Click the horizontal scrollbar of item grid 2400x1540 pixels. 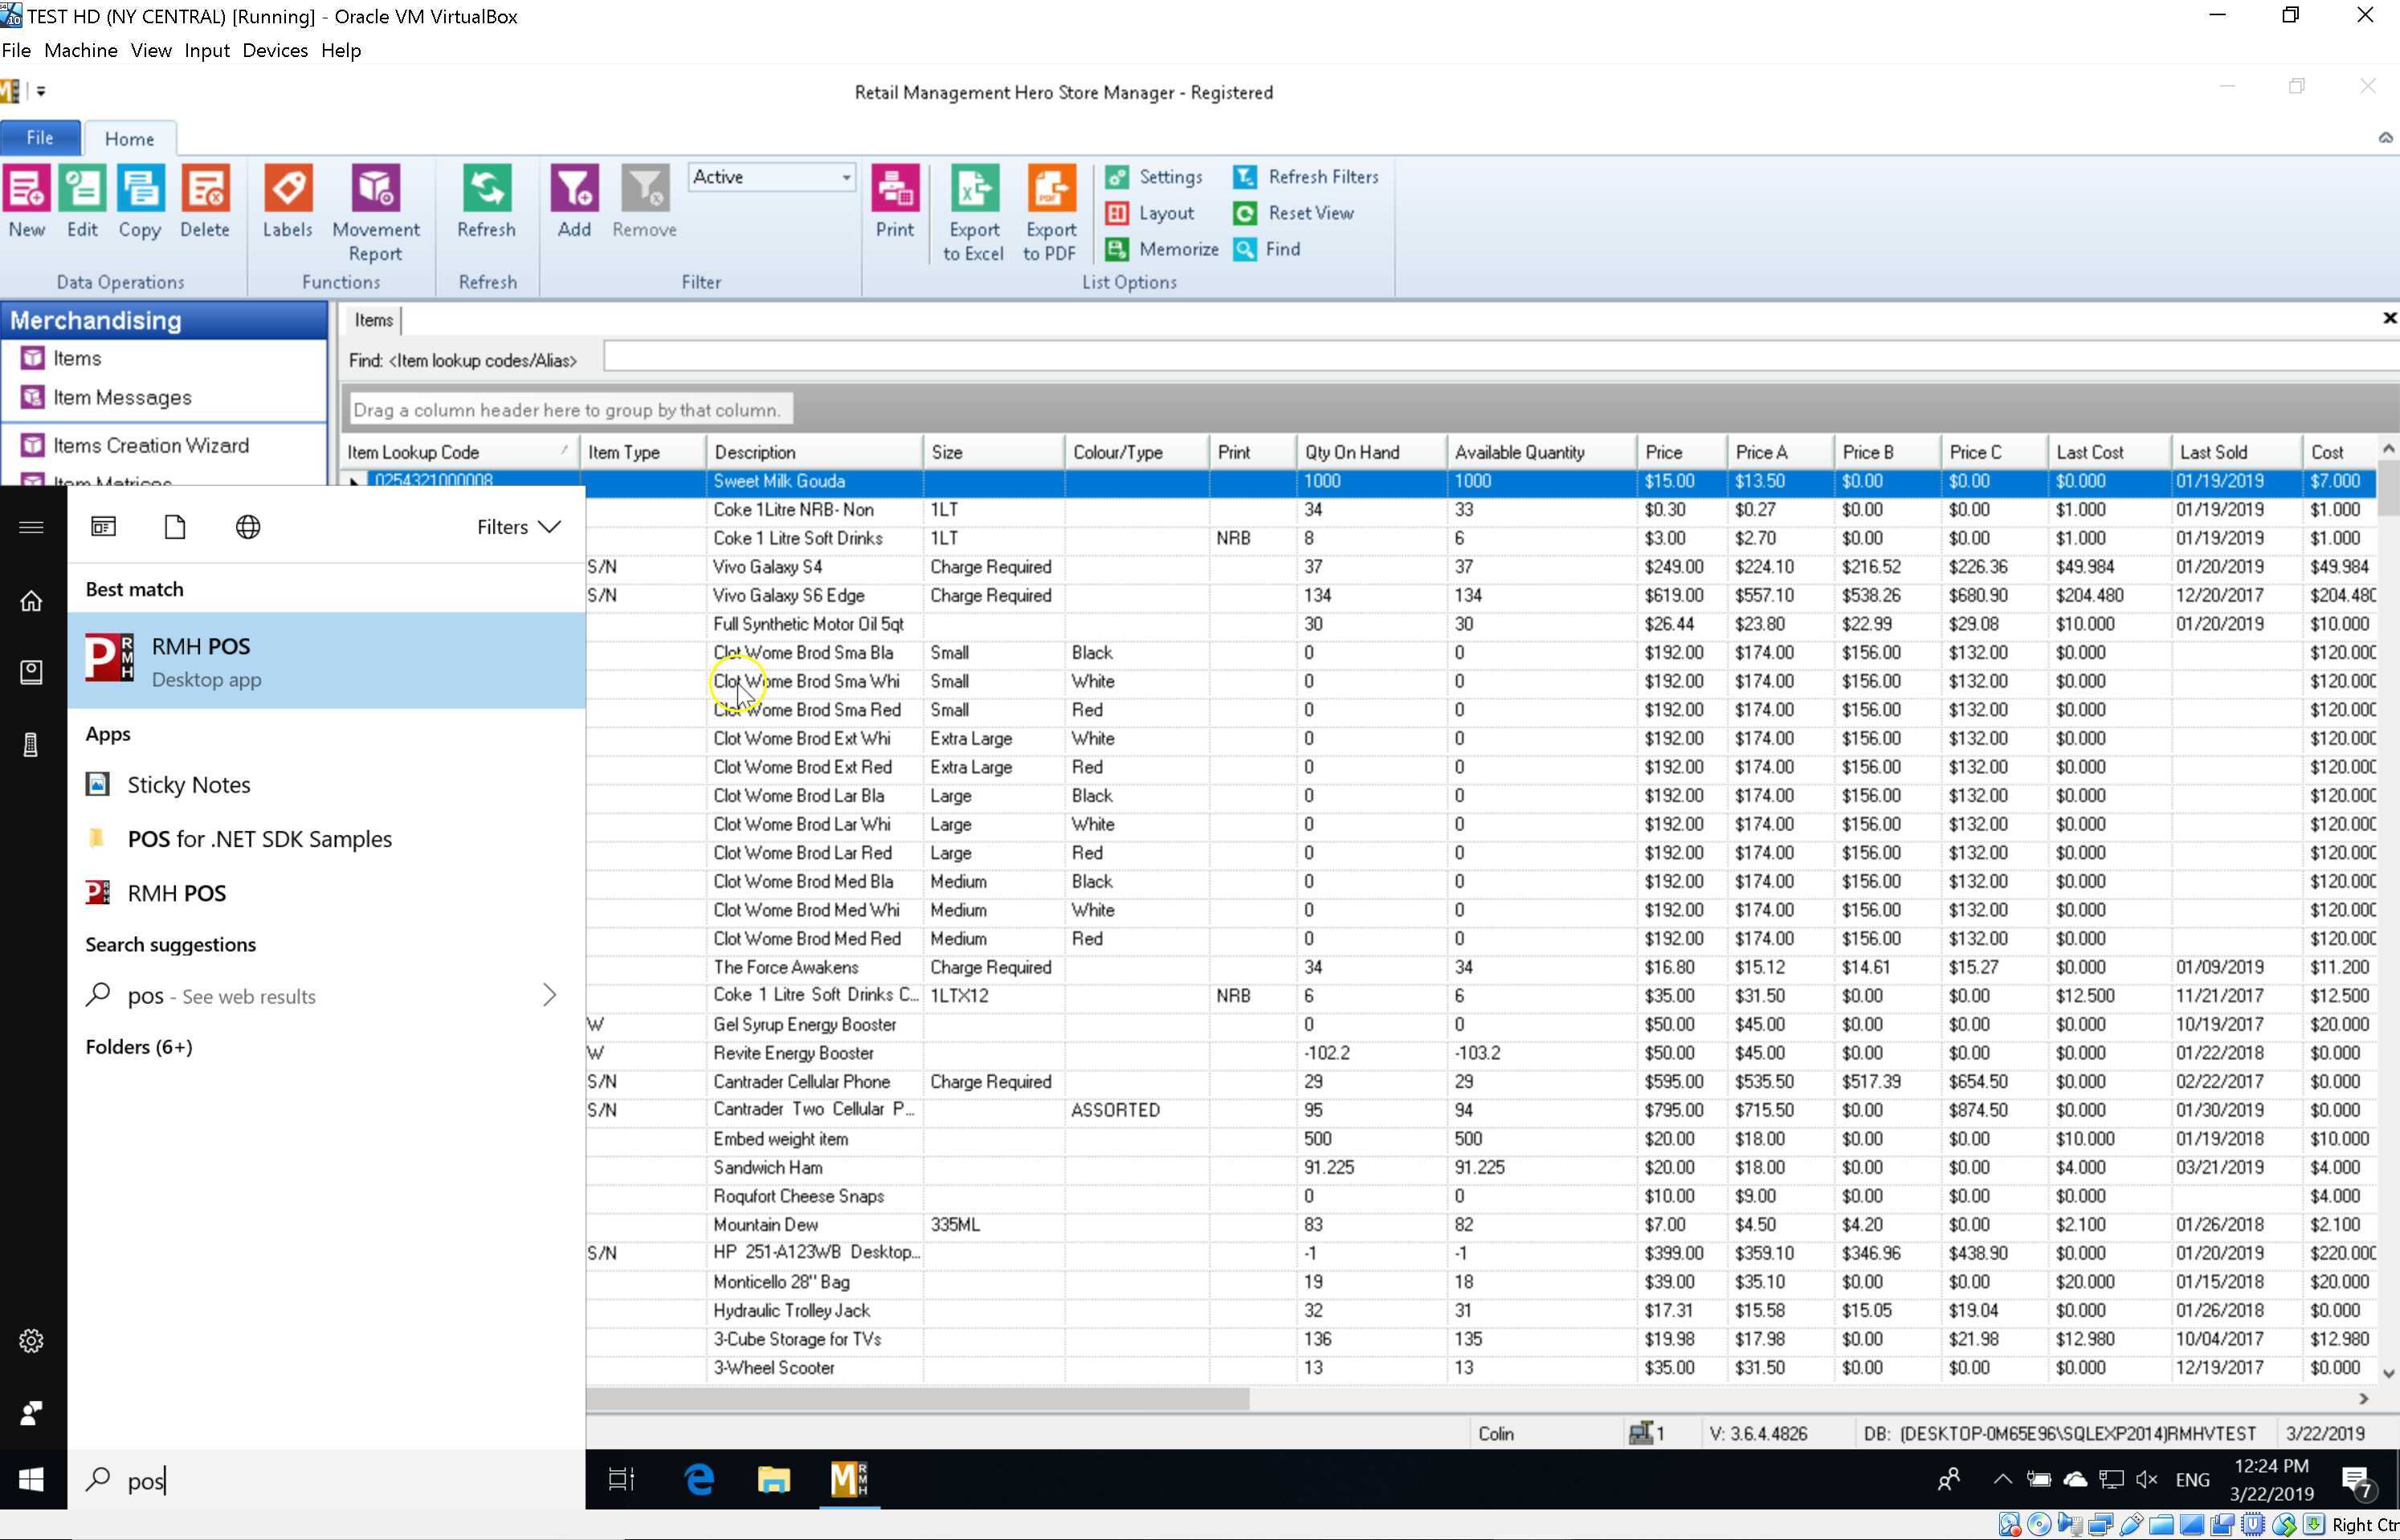coord(917,1399)
